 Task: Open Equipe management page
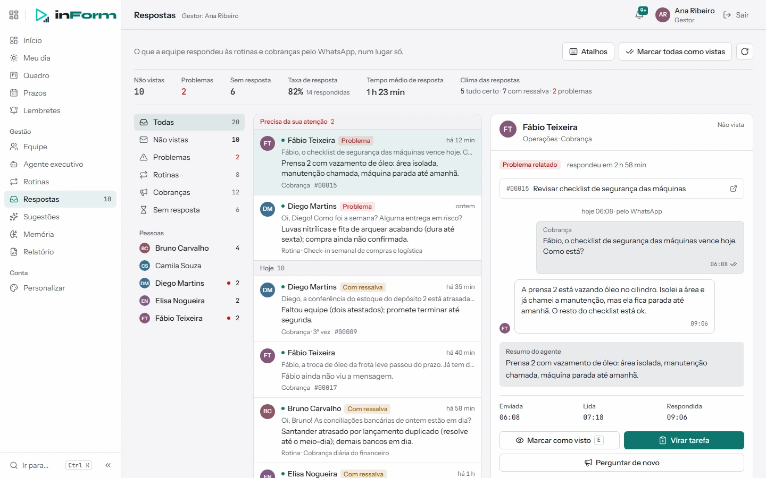tap(61, 147)
